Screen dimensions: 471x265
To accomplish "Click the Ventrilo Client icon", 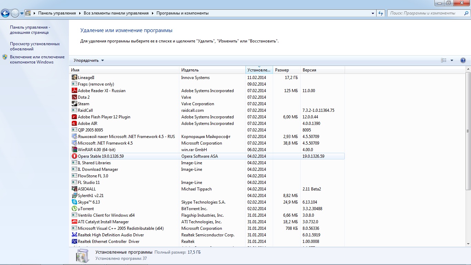I will pyautogui.click(x=74, y=215).
